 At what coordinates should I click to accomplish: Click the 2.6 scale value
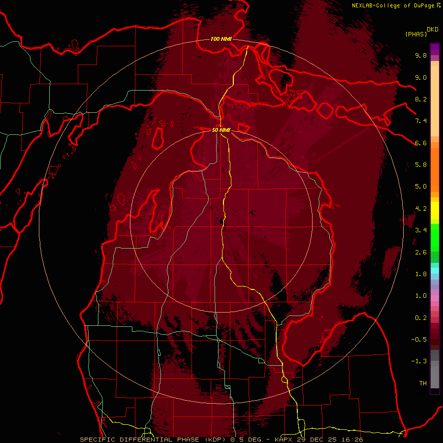pos(421,253)
